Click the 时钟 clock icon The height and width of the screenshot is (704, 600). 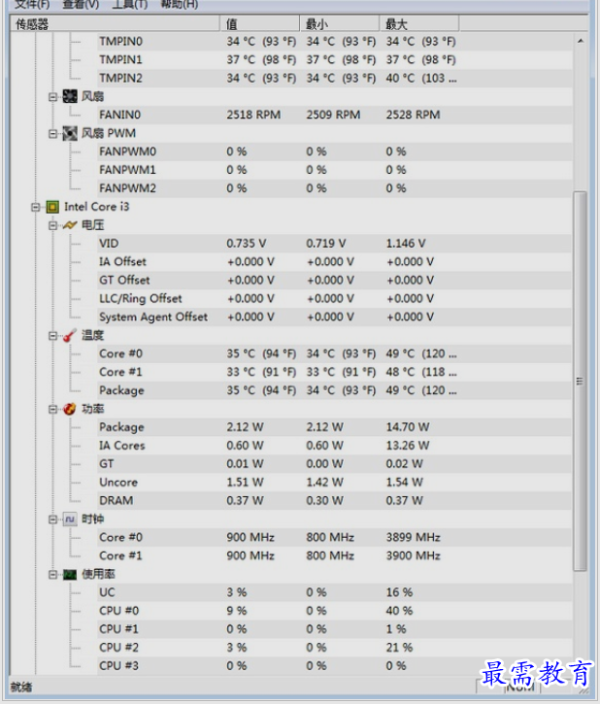[70, 520]
